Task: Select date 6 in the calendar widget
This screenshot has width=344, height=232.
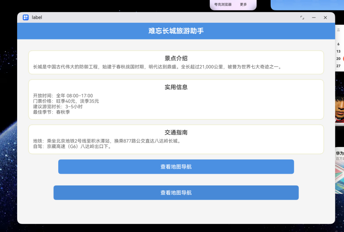Action: point(338,44)
